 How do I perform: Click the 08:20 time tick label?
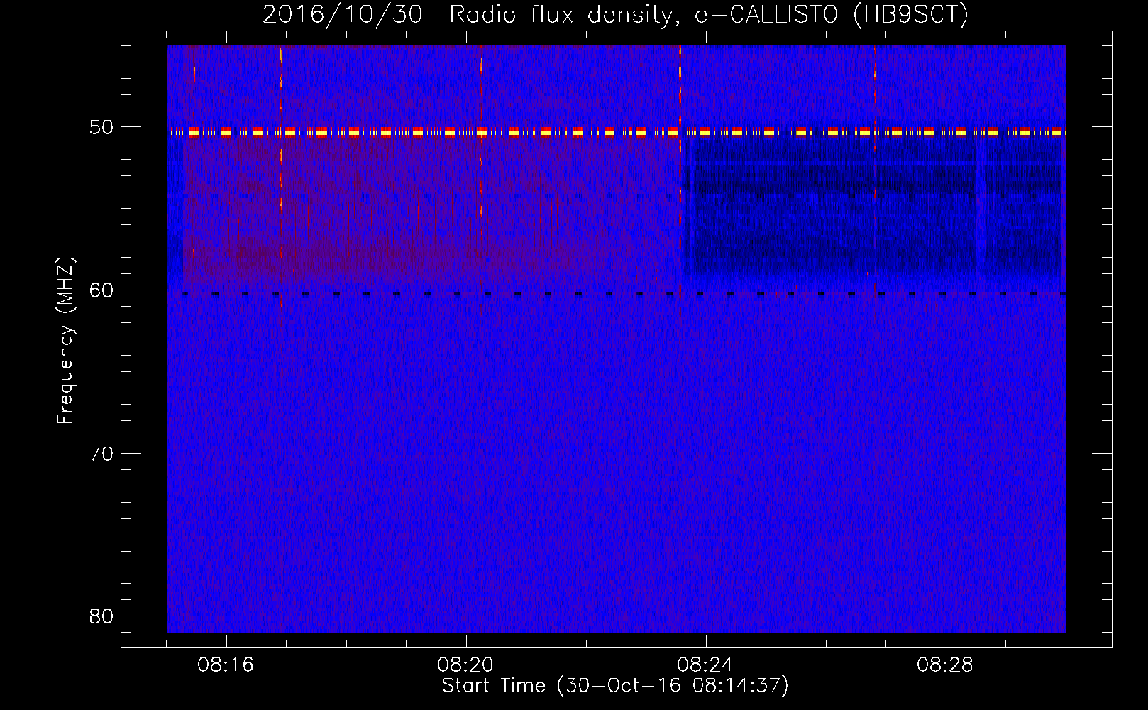point(465,665)
